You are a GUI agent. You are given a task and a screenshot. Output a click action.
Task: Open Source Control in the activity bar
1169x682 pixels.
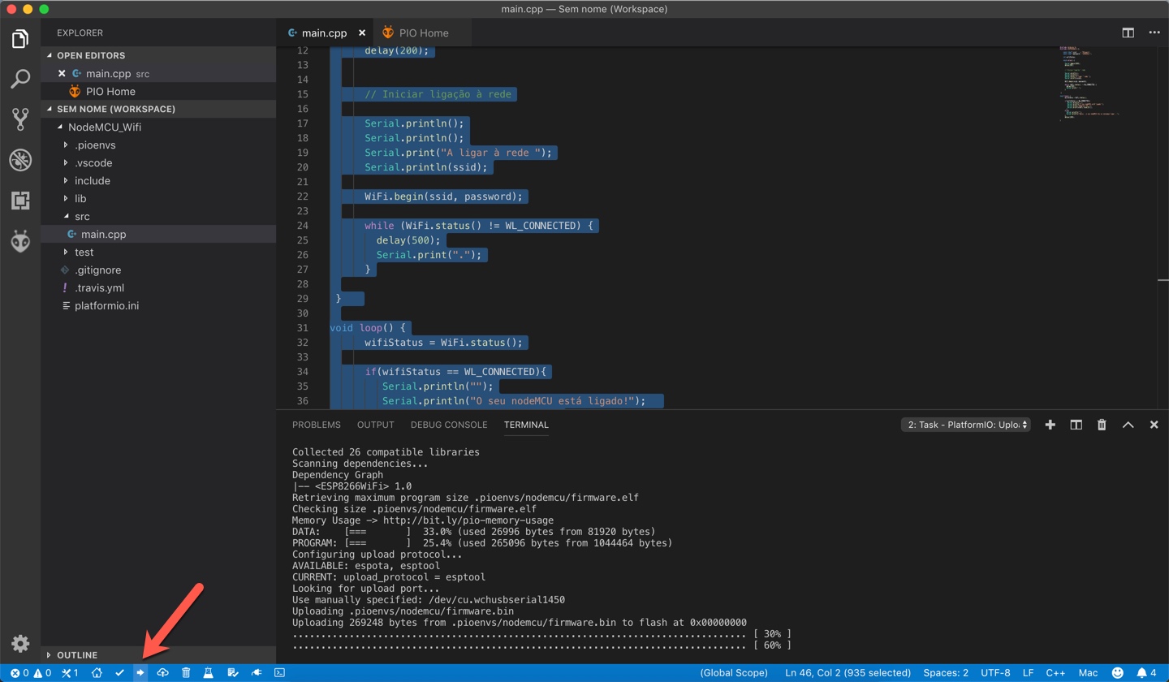pos(19,119)
